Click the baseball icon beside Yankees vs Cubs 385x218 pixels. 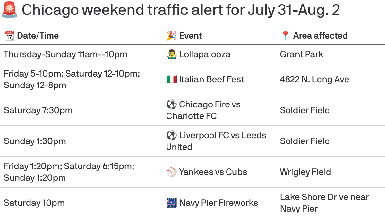[172, 172]
